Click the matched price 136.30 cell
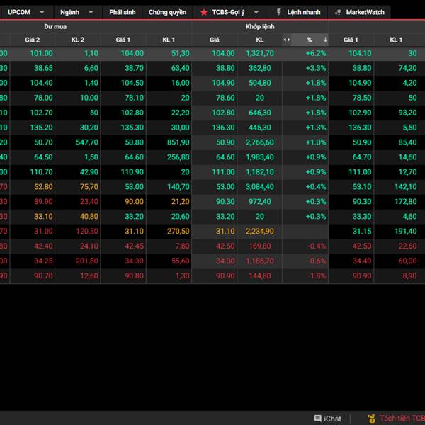This screenshot has height=425, width=425. [223, 127]
